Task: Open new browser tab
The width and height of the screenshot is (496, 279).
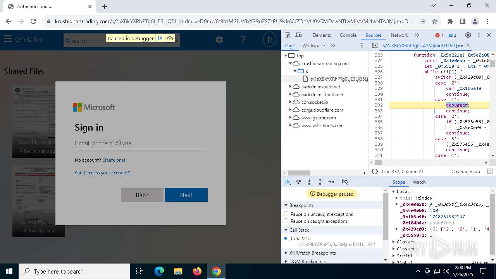Action: (105, 7)
